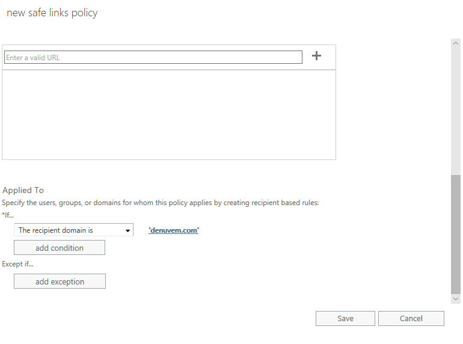Open the 'denuvem.com' domain link
Screen dimensions: 463x344
coord(174,230)
